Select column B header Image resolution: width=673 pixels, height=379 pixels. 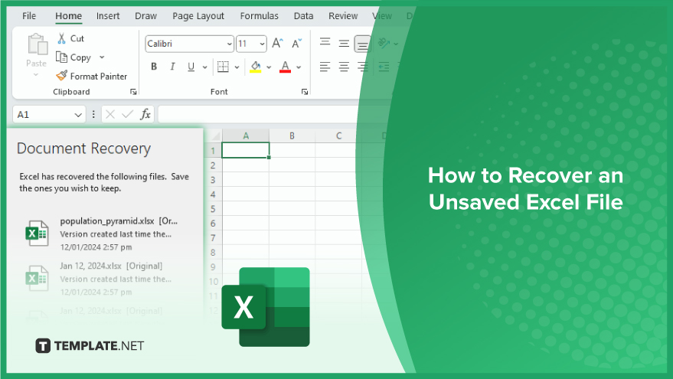[x=292, y=136]
